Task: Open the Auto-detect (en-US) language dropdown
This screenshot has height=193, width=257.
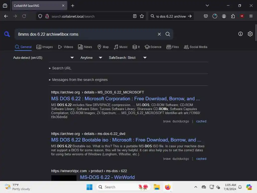Action: [43, 58]
